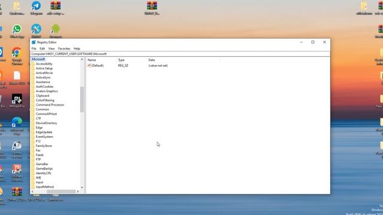The height and width of the screenshot is (215, 383).
Task: Select the IdentityCRL registry key
Action: [x=44, y=173]
